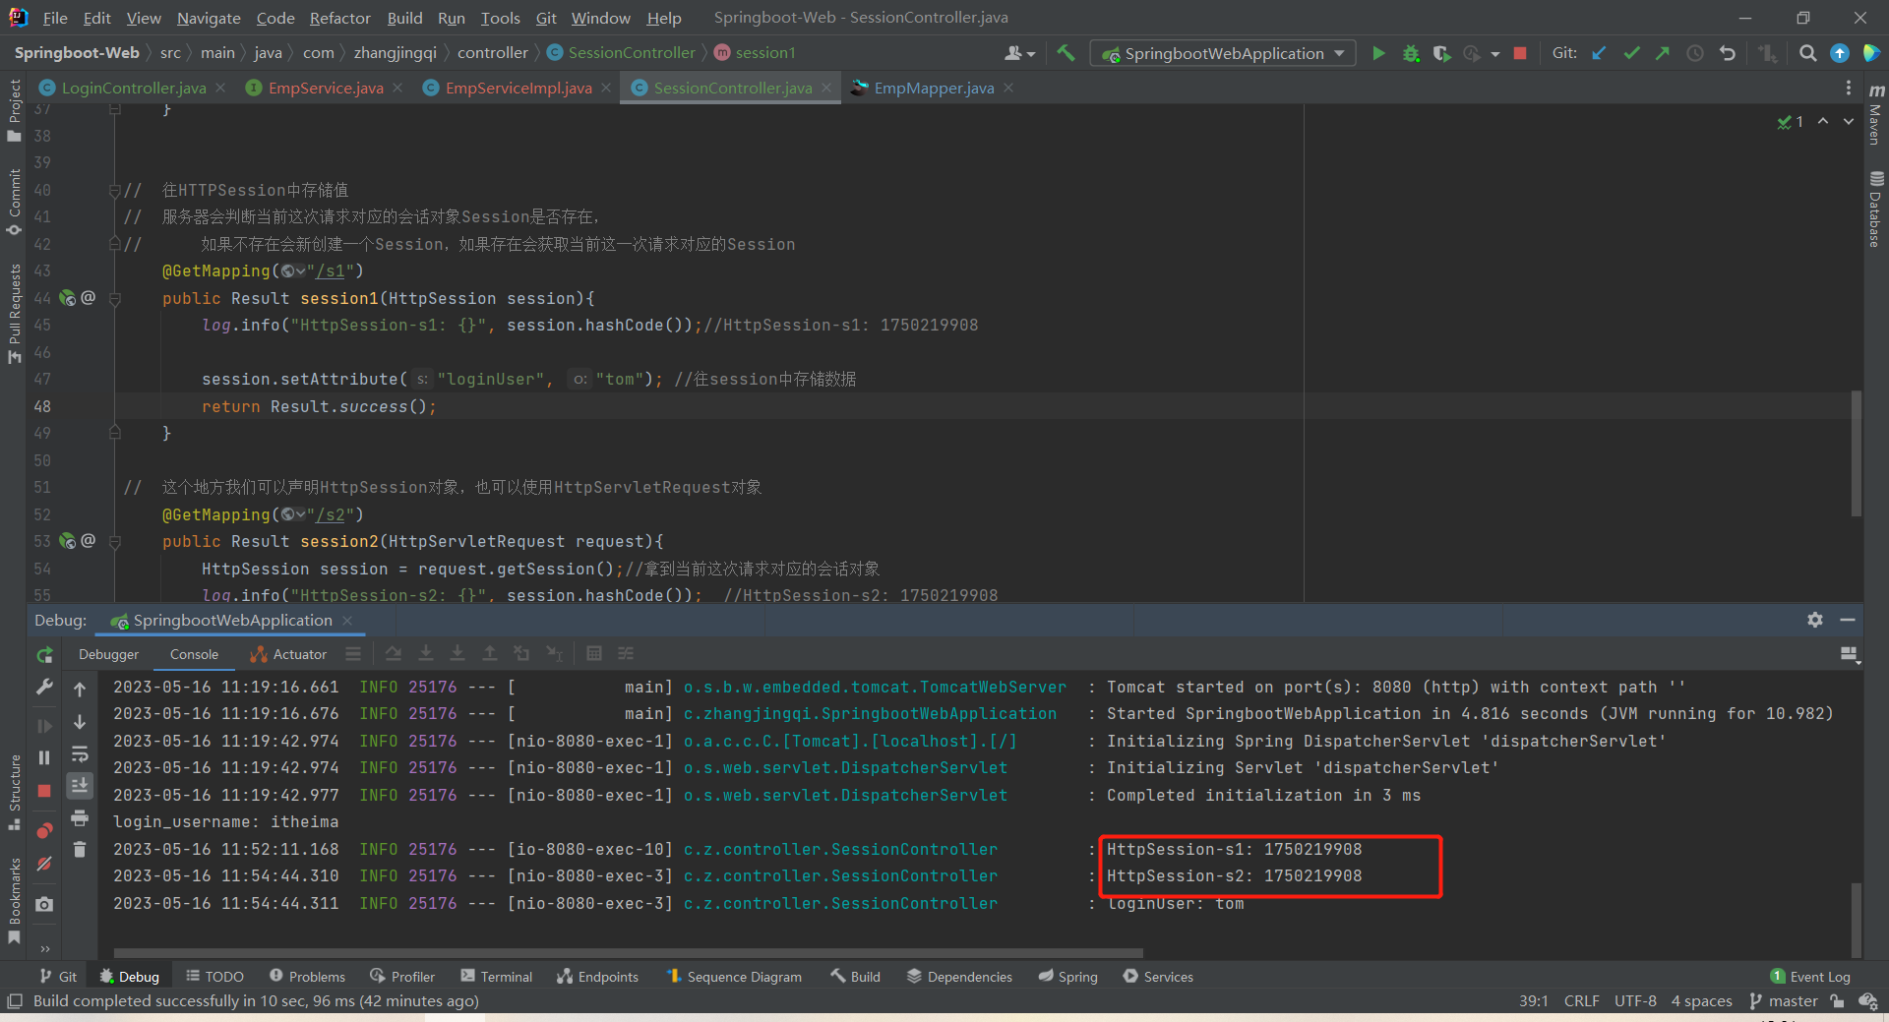Click the session1 mapping gutter icon at line 44
The width and height of the screenshot is (1889, 1022).
pos(68,297)
